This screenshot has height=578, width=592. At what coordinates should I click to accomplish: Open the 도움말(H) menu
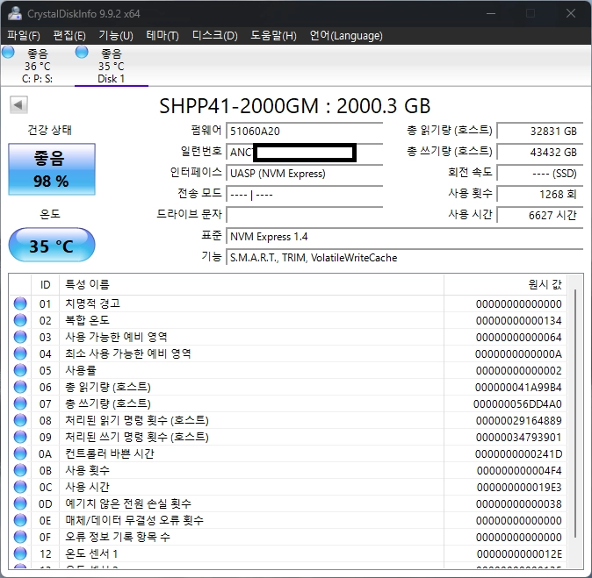pyautogui.click(x=273, y=35)
